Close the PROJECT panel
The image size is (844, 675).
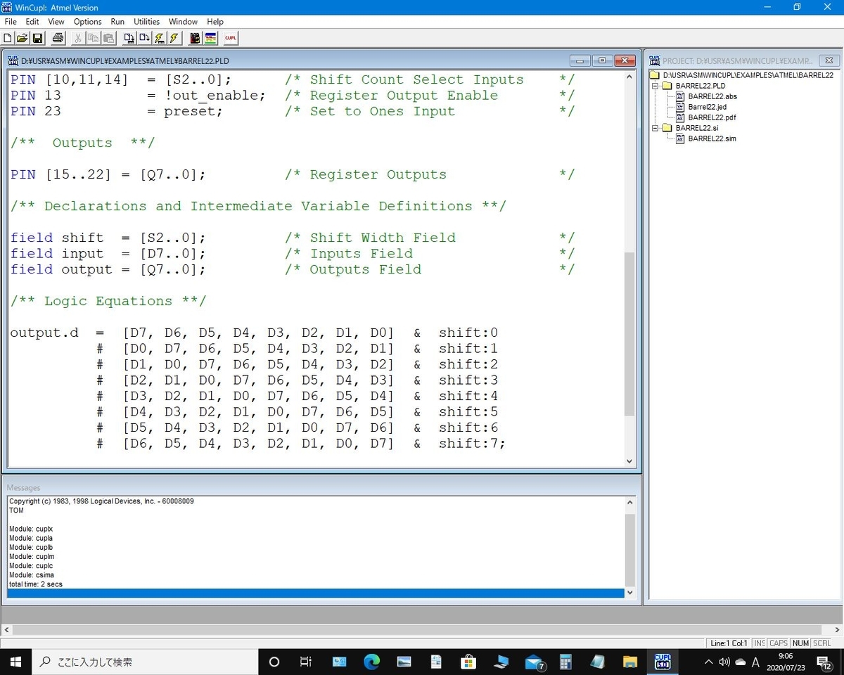coord(829,60)
